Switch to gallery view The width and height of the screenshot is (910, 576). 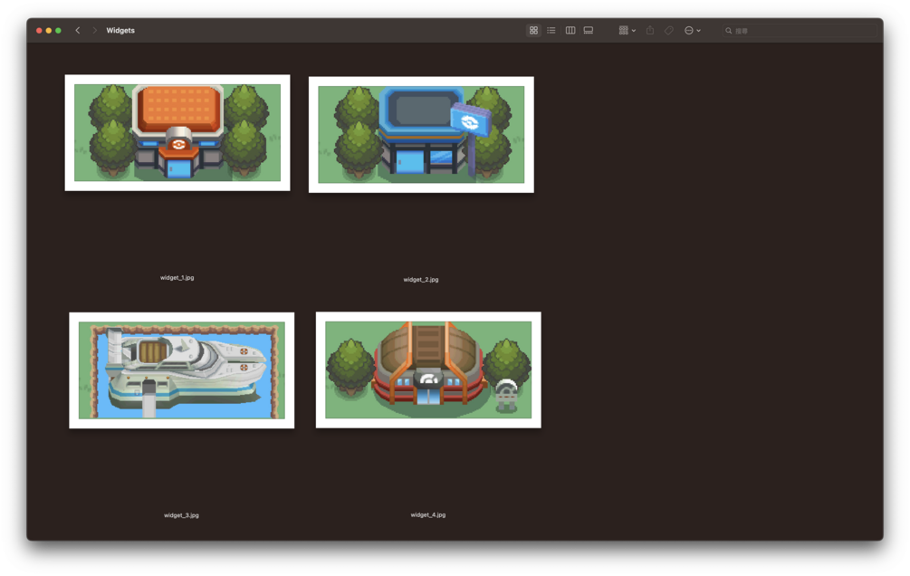tap(589, 30)
